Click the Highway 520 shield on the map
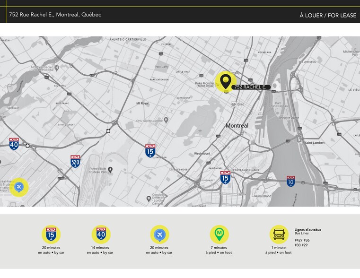360x278 pixels. 75,161
